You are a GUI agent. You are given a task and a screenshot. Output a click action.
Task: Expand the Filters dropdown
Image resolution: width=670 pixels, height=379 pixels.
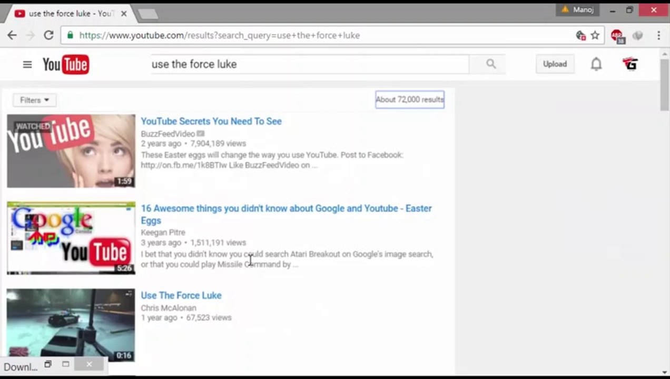34,100
